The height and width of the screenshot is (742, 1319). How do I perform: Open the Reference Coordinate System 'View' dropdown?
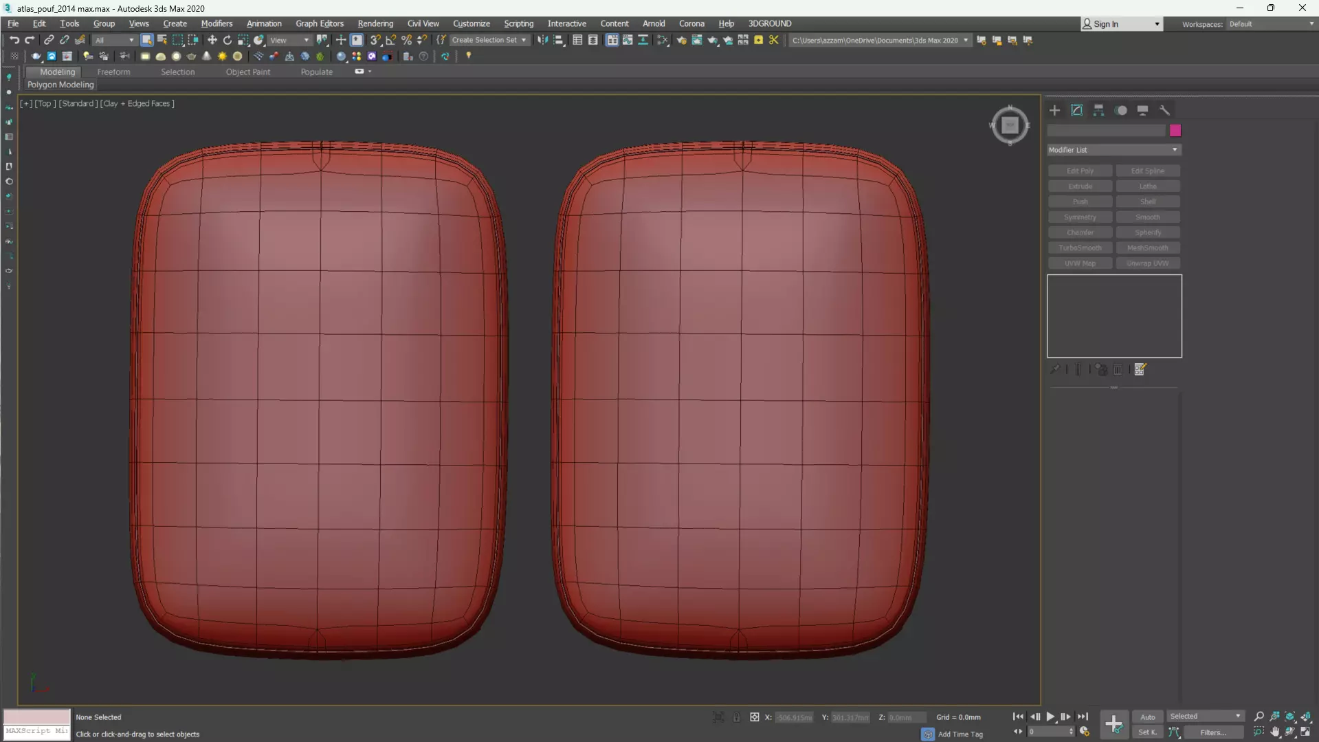click(x=289, y=40)
